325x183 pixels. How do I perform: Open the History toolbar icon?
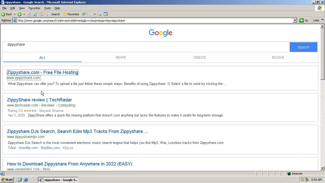(84, 14)
